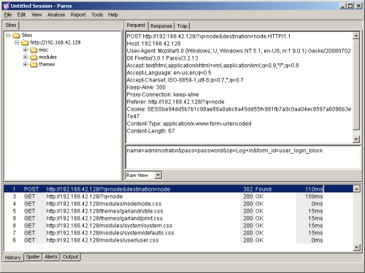Select the http://192.168.42.128 site label
The image size is (365, 273).
55,42
